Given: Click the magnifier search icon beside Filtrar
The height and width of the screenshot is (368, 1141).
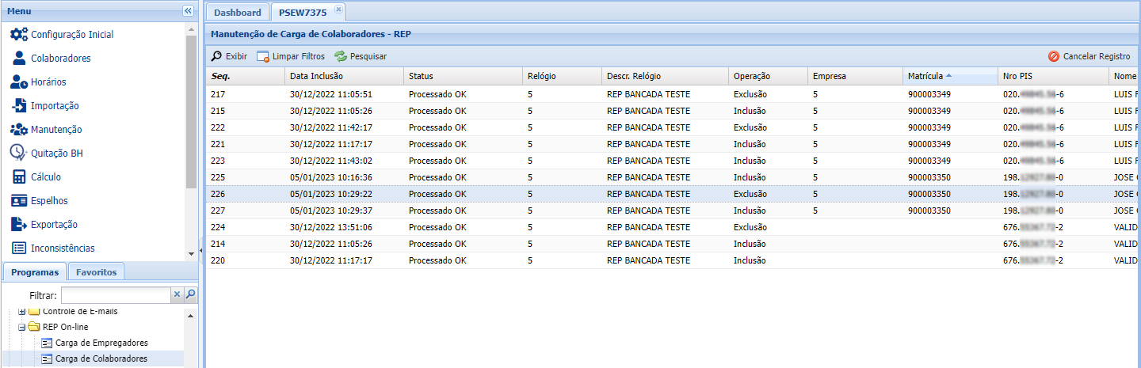Looking at the screenshot, I should (x=190, y=295).
